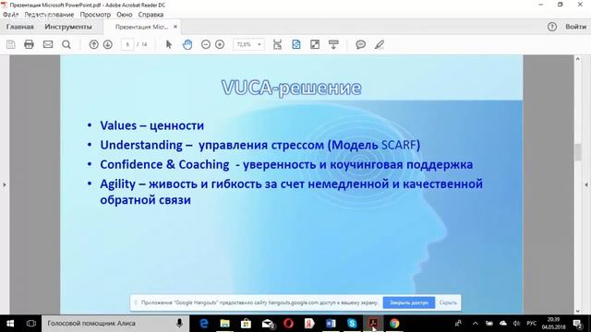Viewport: 591px width, 332px height.
Task: Close the Презентация document tab
Action: coord(175,27)
